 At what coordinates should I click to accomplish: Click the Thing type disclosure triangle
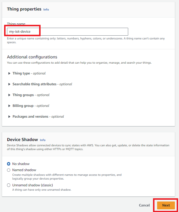pos(9,73)
